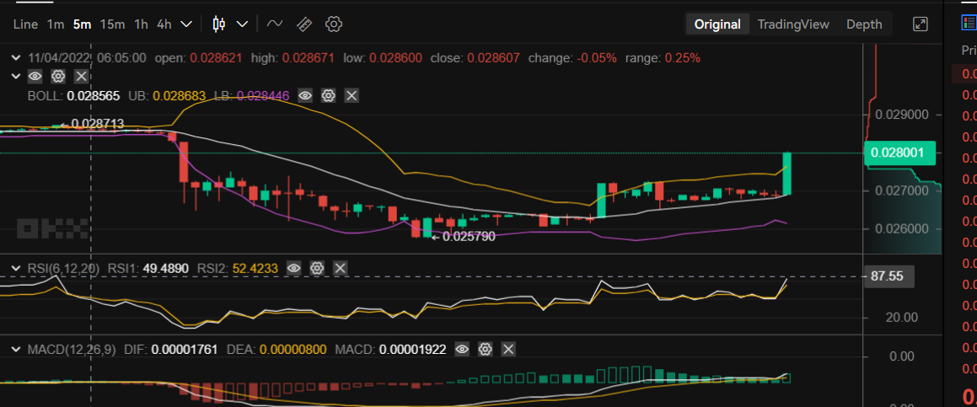Open MACD indicator settings gear
Viewport: 977px width, 407px height.
[486, 350]
